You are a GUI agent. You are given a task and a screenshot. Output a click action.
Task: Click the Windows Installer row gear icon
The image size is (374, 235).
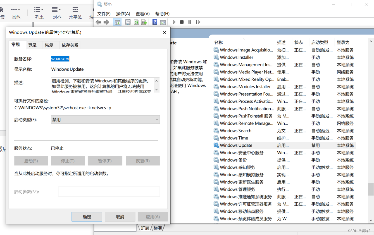(x=216, y=57)
